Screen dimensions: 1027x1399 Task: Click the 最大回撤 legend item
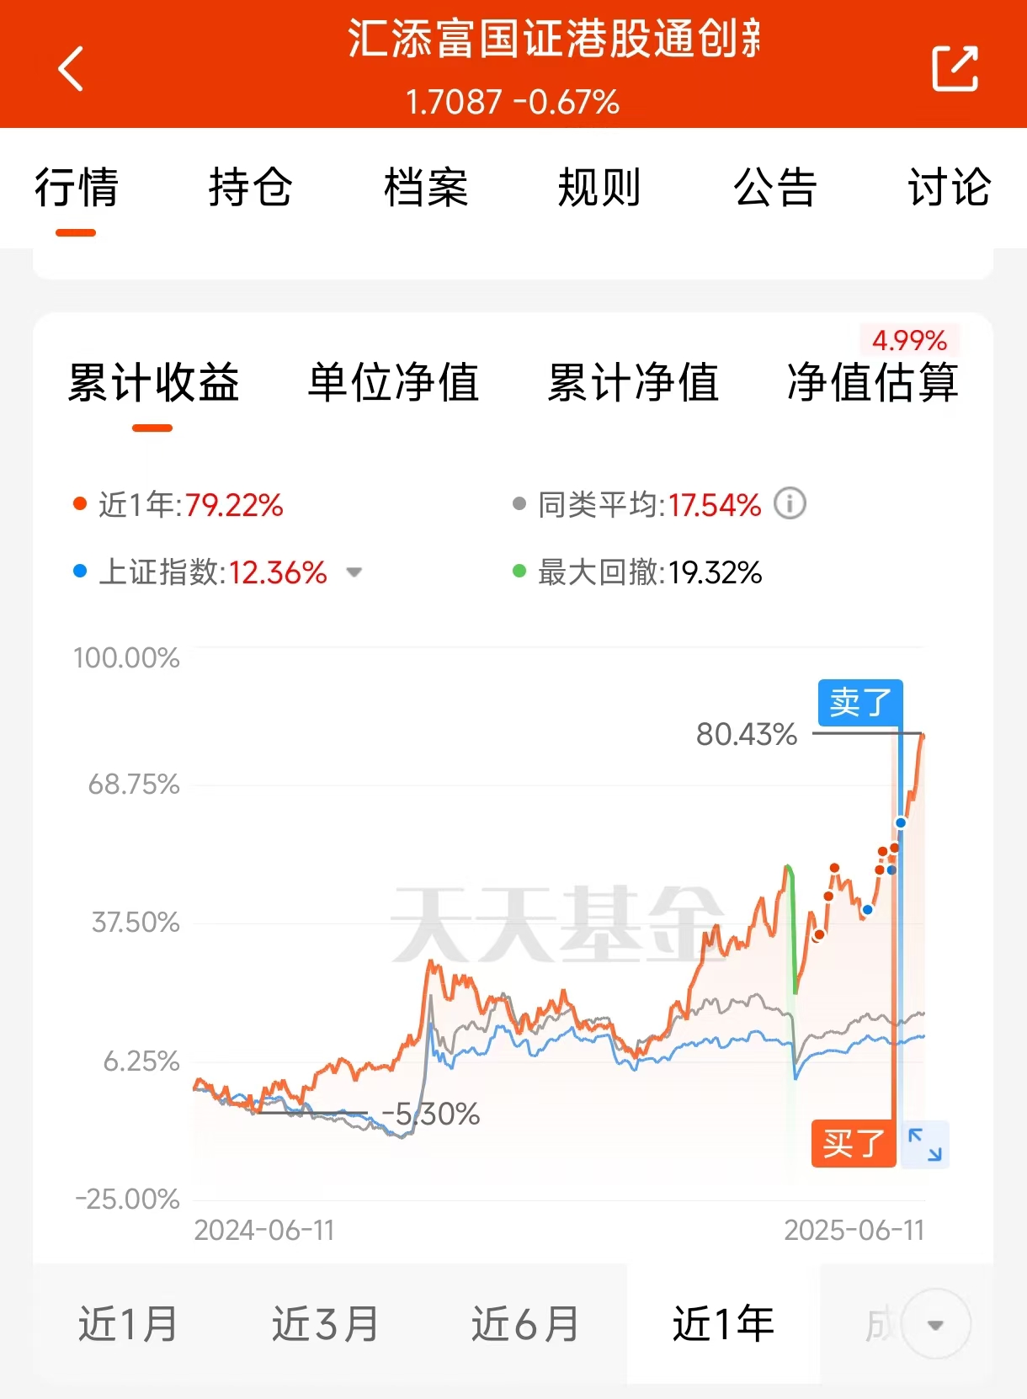[x=638, y=572]
